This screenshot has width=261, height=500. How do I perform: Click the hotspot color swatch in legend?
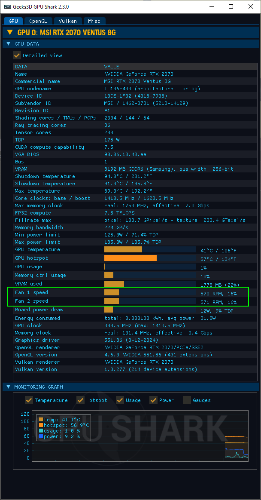[x=41, y=425]
